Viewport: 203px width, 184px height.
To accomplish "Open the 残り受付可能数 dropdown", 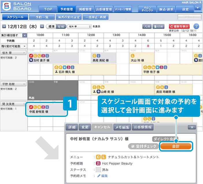I will click(25, 46).
